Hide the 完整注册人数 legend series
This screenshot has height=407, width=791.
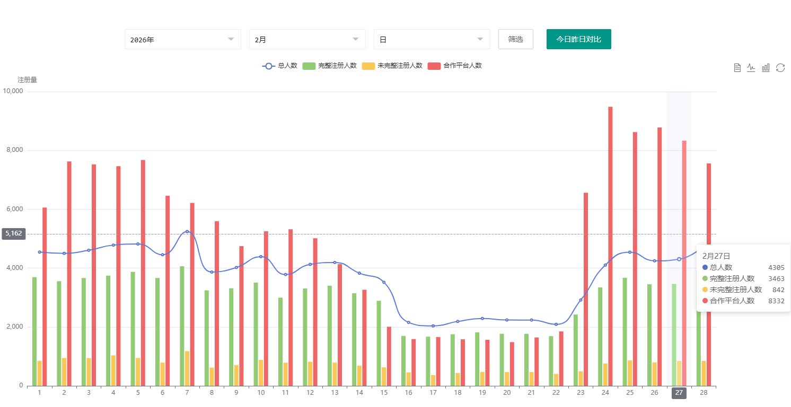329,66
